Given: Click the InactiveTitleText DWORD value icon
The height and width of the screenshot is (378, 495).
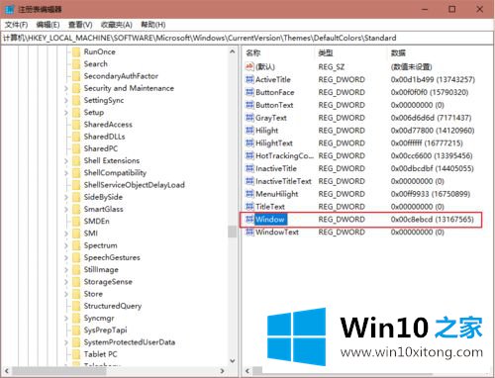Looking at the screenshot, I should tap(249, 181).
